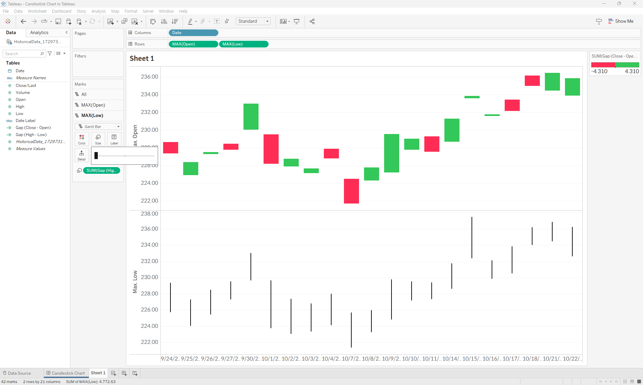Click the Presentation Mode icon

[296, 21]
